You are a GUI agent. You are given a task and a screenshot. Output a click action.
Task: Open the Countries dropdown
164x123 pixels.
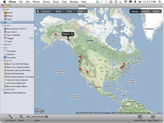[x=47, y=11]
